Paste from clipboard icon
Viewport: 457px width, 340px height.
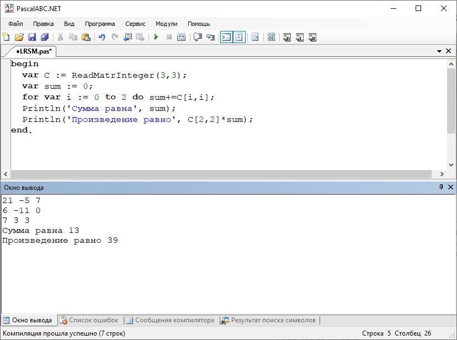click(86, 37)
